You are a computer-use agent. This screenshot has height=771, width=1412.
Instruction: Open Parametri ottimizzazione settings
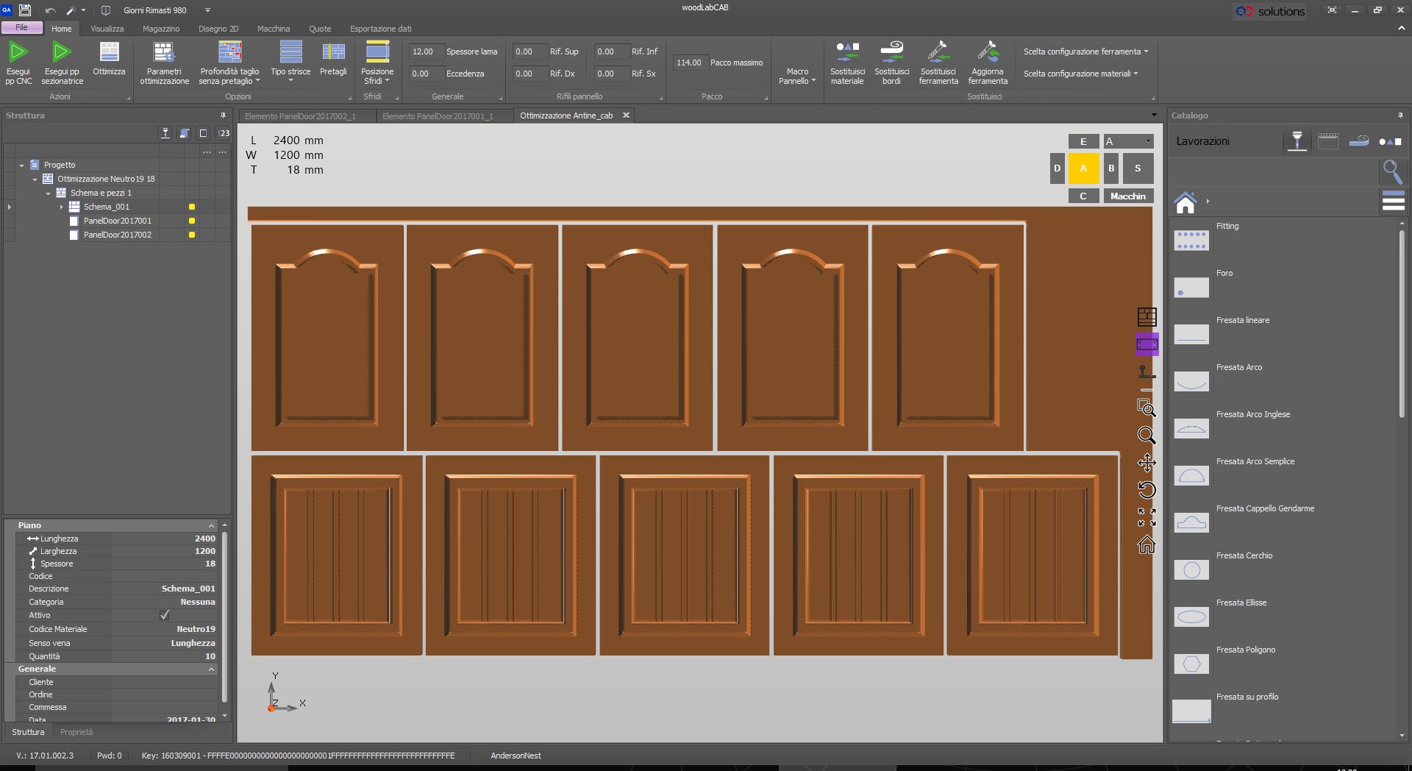pos(164,53)
